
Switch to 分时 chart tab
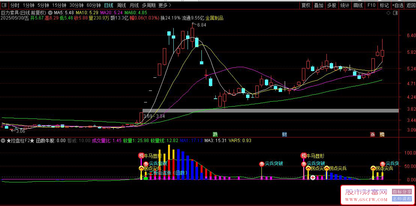coord(15,5)
